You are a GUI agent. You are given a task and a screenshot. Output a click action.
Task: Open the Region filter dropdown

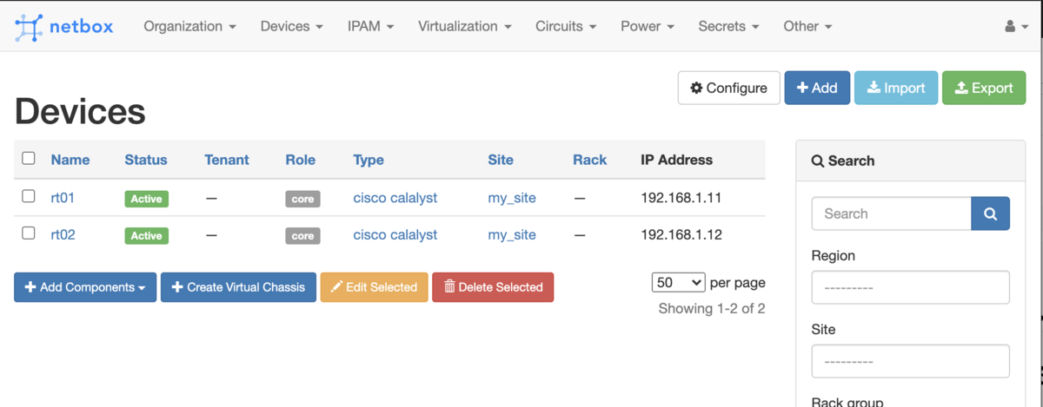pyautogui.click(x=910, y=287)
